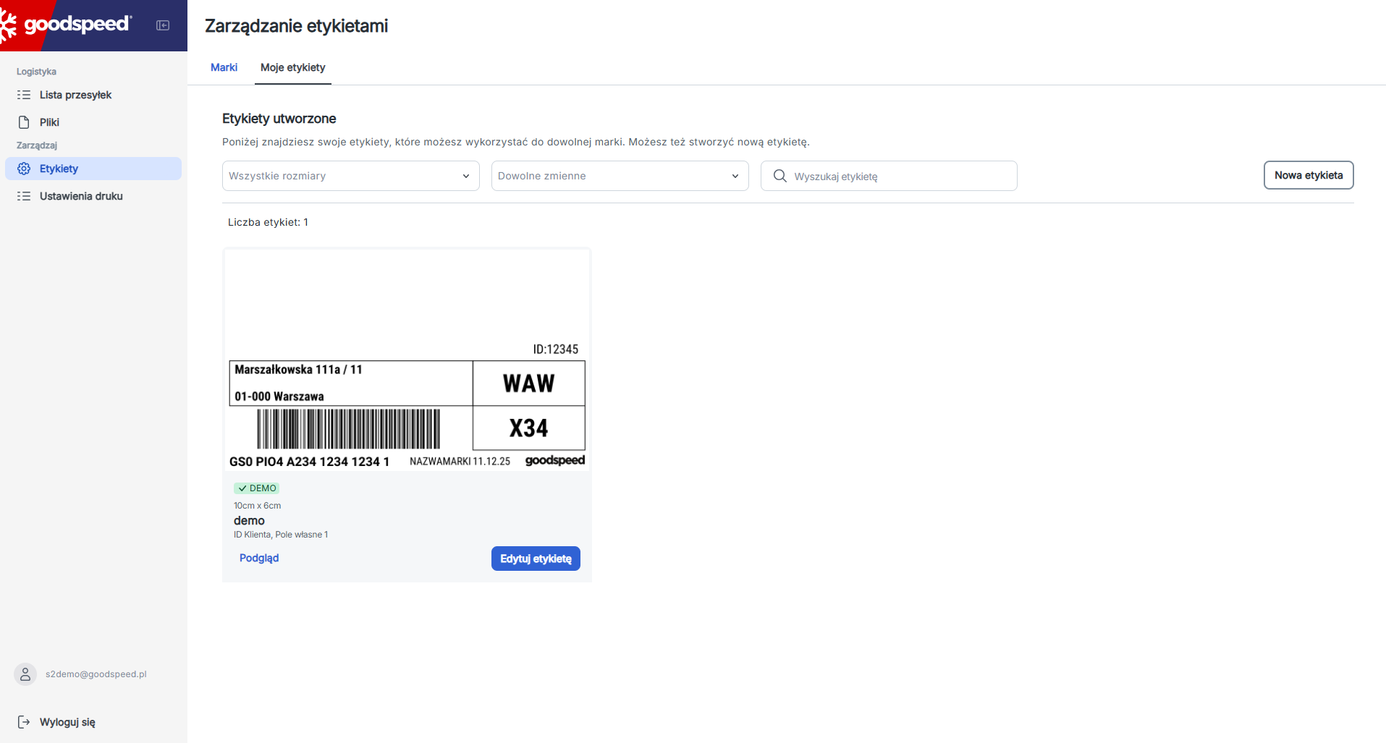Viewport: 1386px width, 743px height.
Task: Click the user avatar icon
Action: pos(25,674)
